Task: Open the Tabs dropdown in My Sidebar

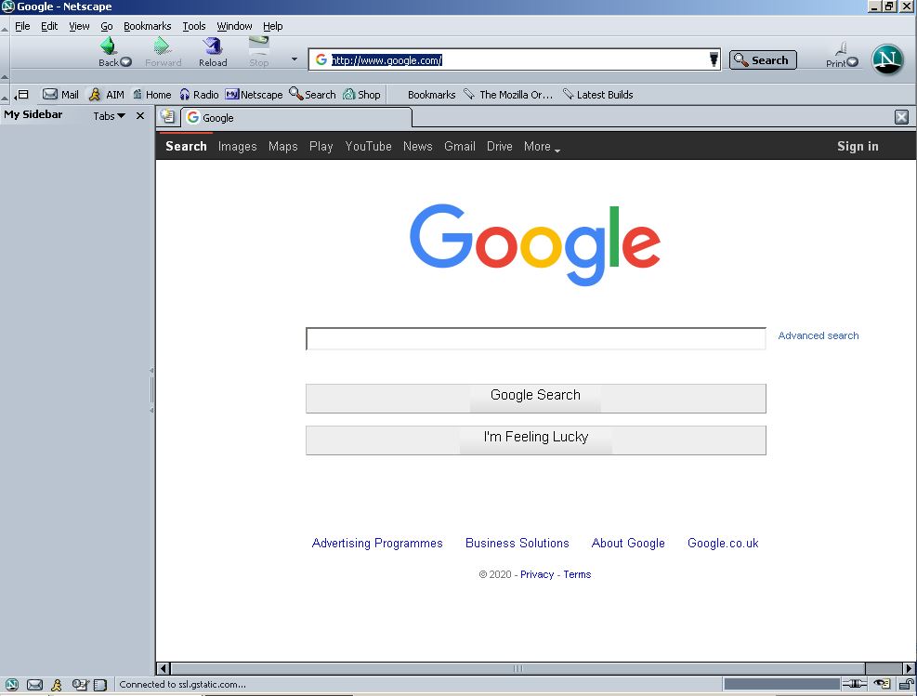Action: pyautogui.click(x=110, y=115)
